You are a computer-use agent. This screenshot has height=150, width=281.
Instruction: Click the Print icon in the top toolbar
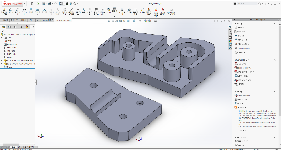pyautogui.click(x=49, y=3)
